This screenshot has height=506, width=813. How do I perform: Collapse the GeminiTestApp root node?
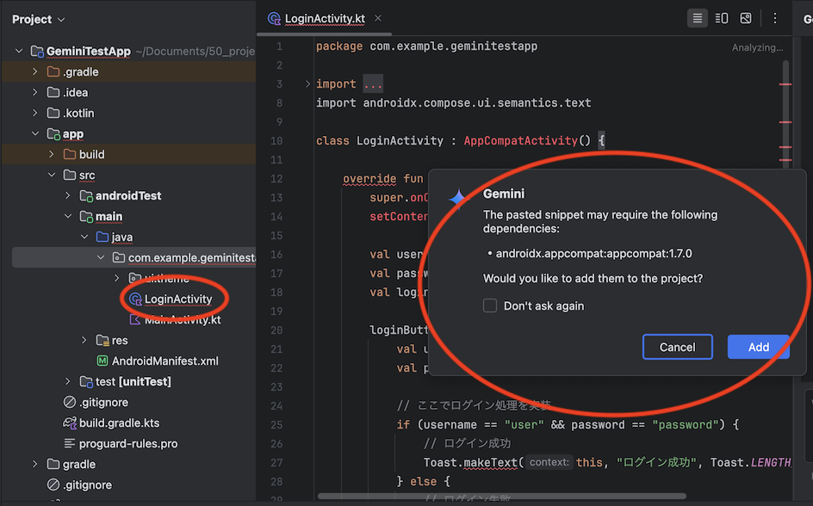point(19,51)
